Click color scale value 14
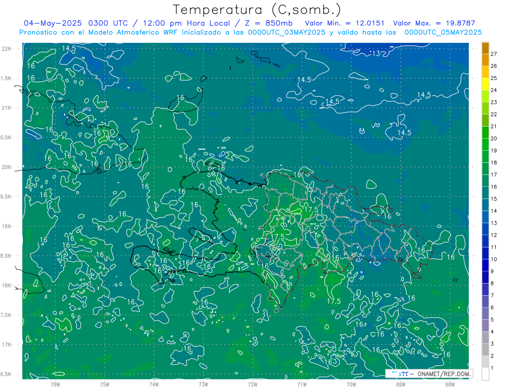Screen dimensions: 505x390 494,211
